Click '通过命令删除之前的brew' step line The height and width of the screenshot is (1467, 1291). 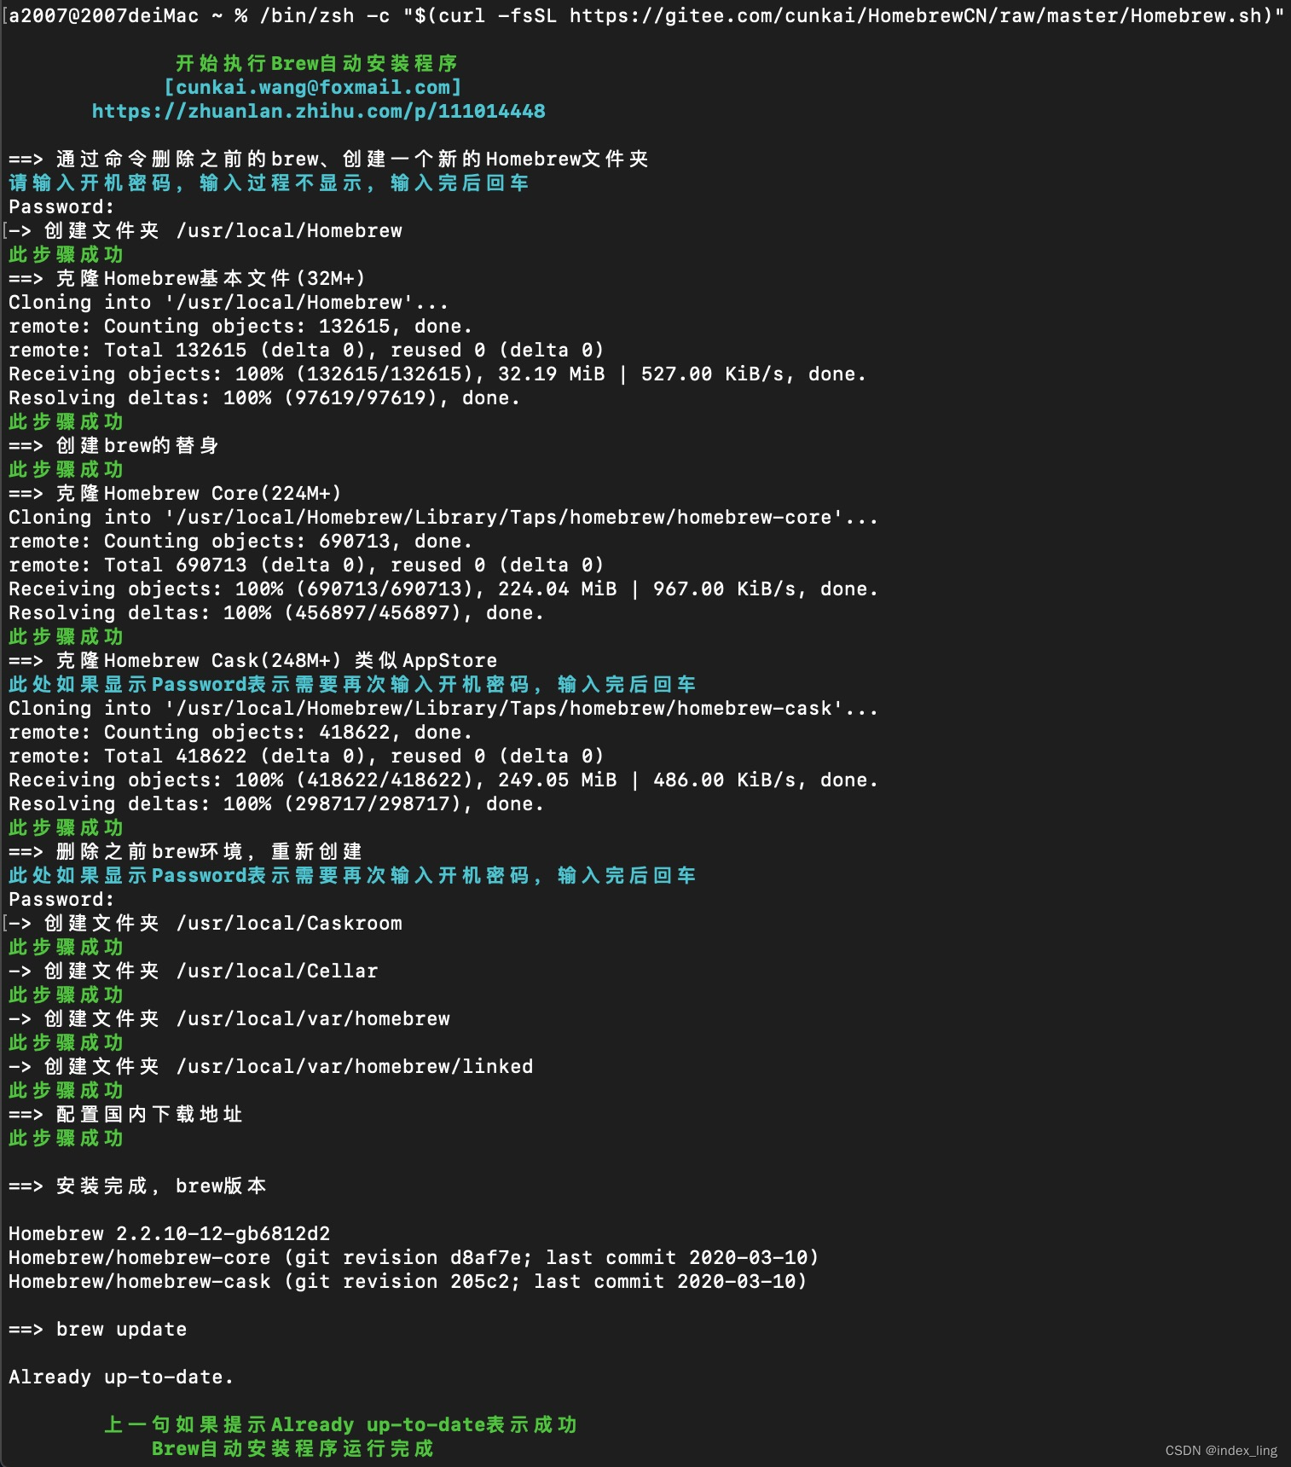[x=328, y=159]
